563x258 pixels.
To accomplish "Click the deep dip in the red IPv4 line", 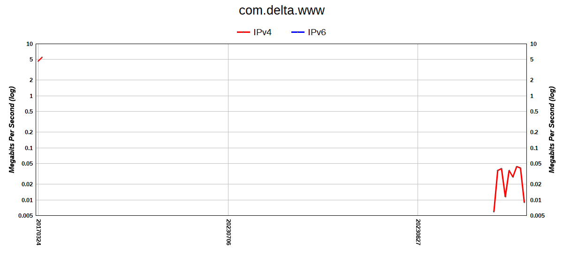I will click(x=505, y=196).
